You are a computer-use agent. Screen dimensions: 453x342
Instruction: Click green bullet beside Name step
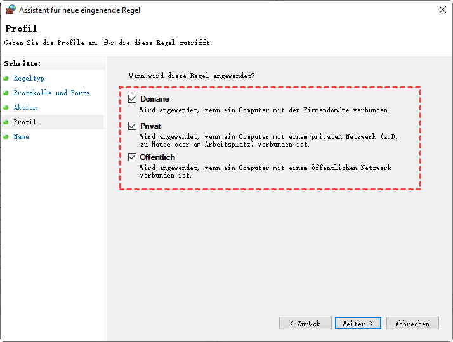6,136
